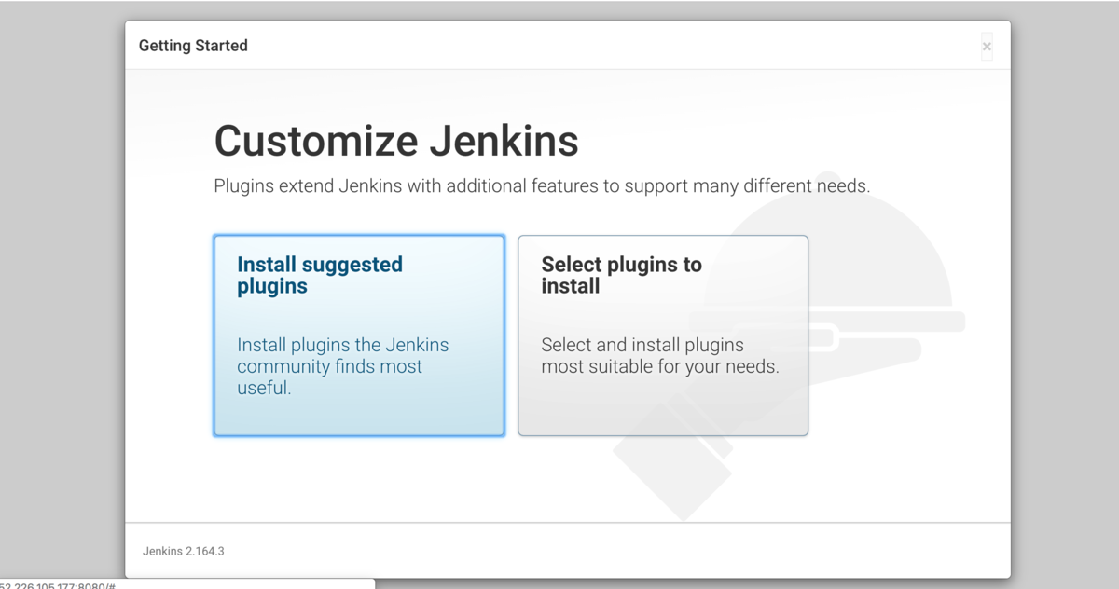This screenshot has width=1119, height=589.
Task: Choose Select plugins to install option
Action: click(x=663, y=336)
